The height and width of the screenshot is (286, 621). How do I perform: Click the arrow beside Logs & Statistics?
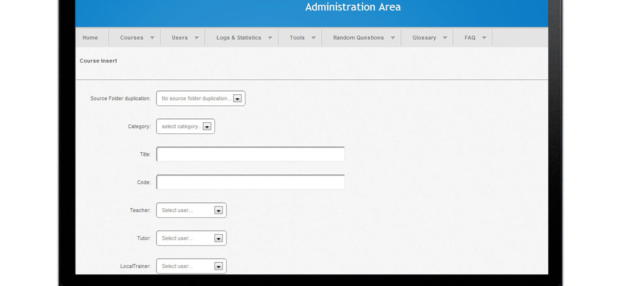(x=270, y=38)
